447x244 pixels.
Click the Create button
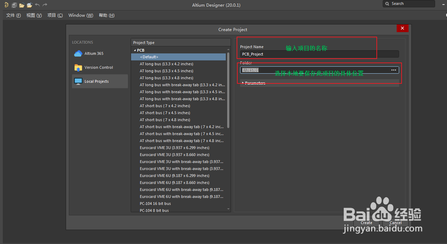pyautogui.click(x=366, y=223)
